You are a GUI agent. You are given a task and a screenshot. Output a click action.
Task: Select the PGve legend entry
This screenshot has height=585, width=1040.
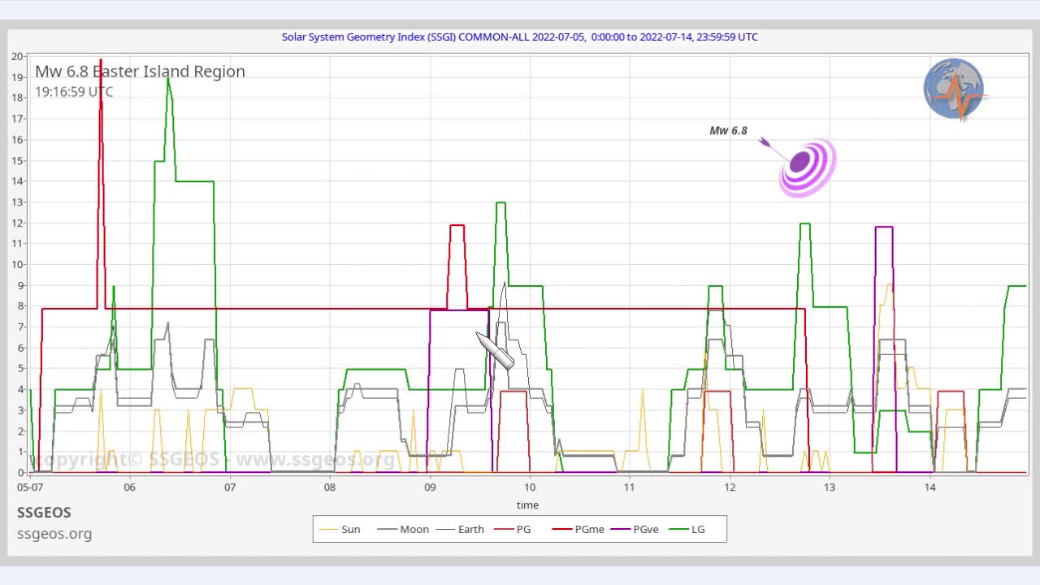635,529
